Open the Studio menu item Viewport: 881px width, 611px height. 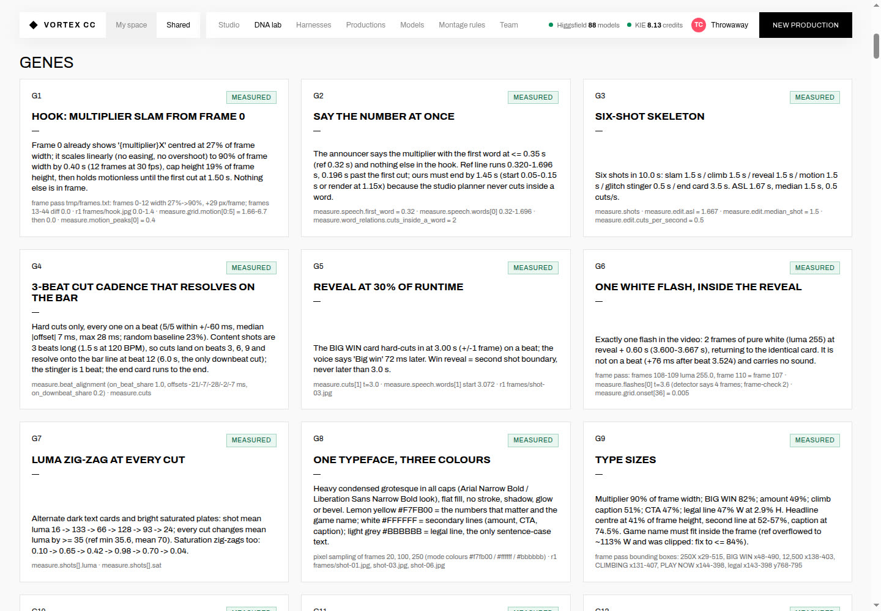[x=229, y=25]
